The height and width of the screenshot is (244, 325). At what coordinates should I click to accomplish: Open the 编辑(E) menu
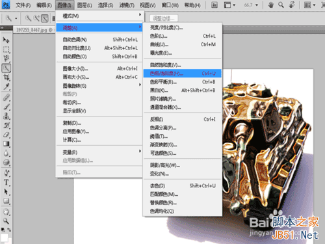pos(44,5)
